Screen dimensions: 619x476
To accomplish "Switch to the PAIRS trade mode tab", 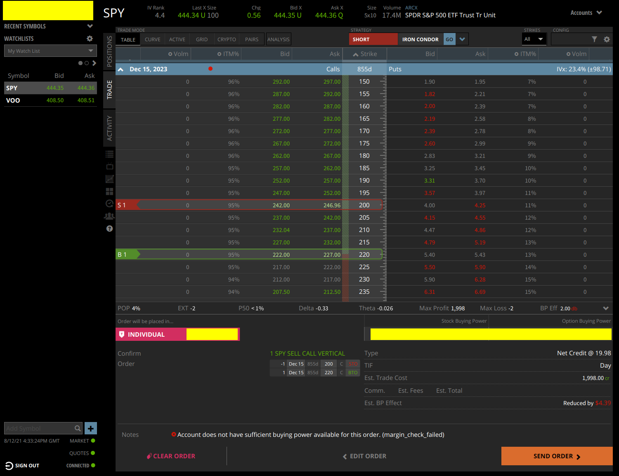I will point(252,40).
